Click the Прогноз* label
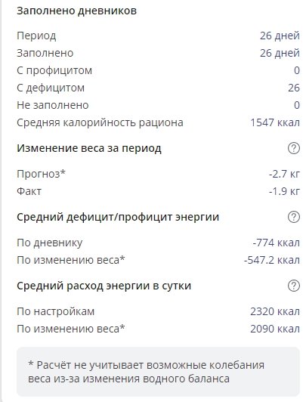 tap(41, 174)
